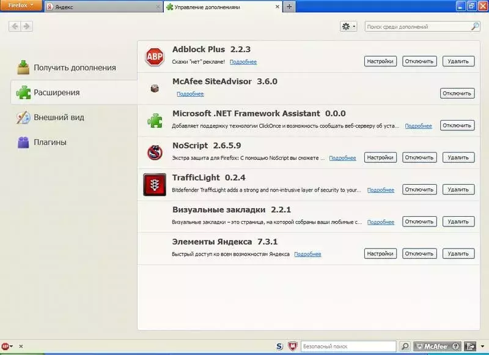Open Подробнее link for Adblock Plus
Image resolution: width=489 pixels, height=355 pixels.
243,62
